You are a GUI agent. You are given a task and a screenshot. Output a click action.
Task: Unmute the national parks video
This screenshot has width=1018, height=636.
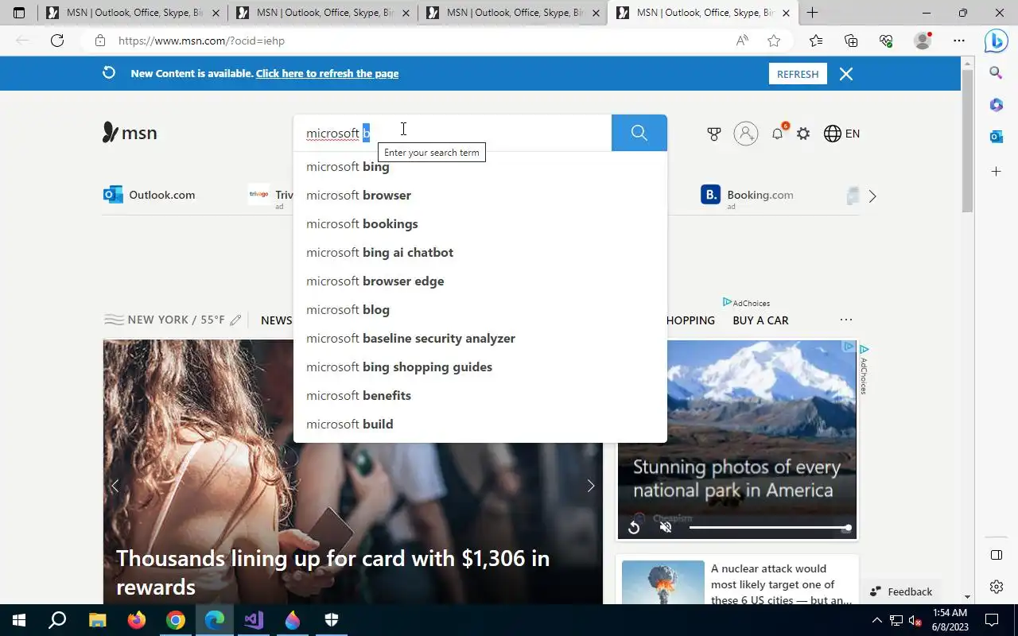tap(666, 527)
